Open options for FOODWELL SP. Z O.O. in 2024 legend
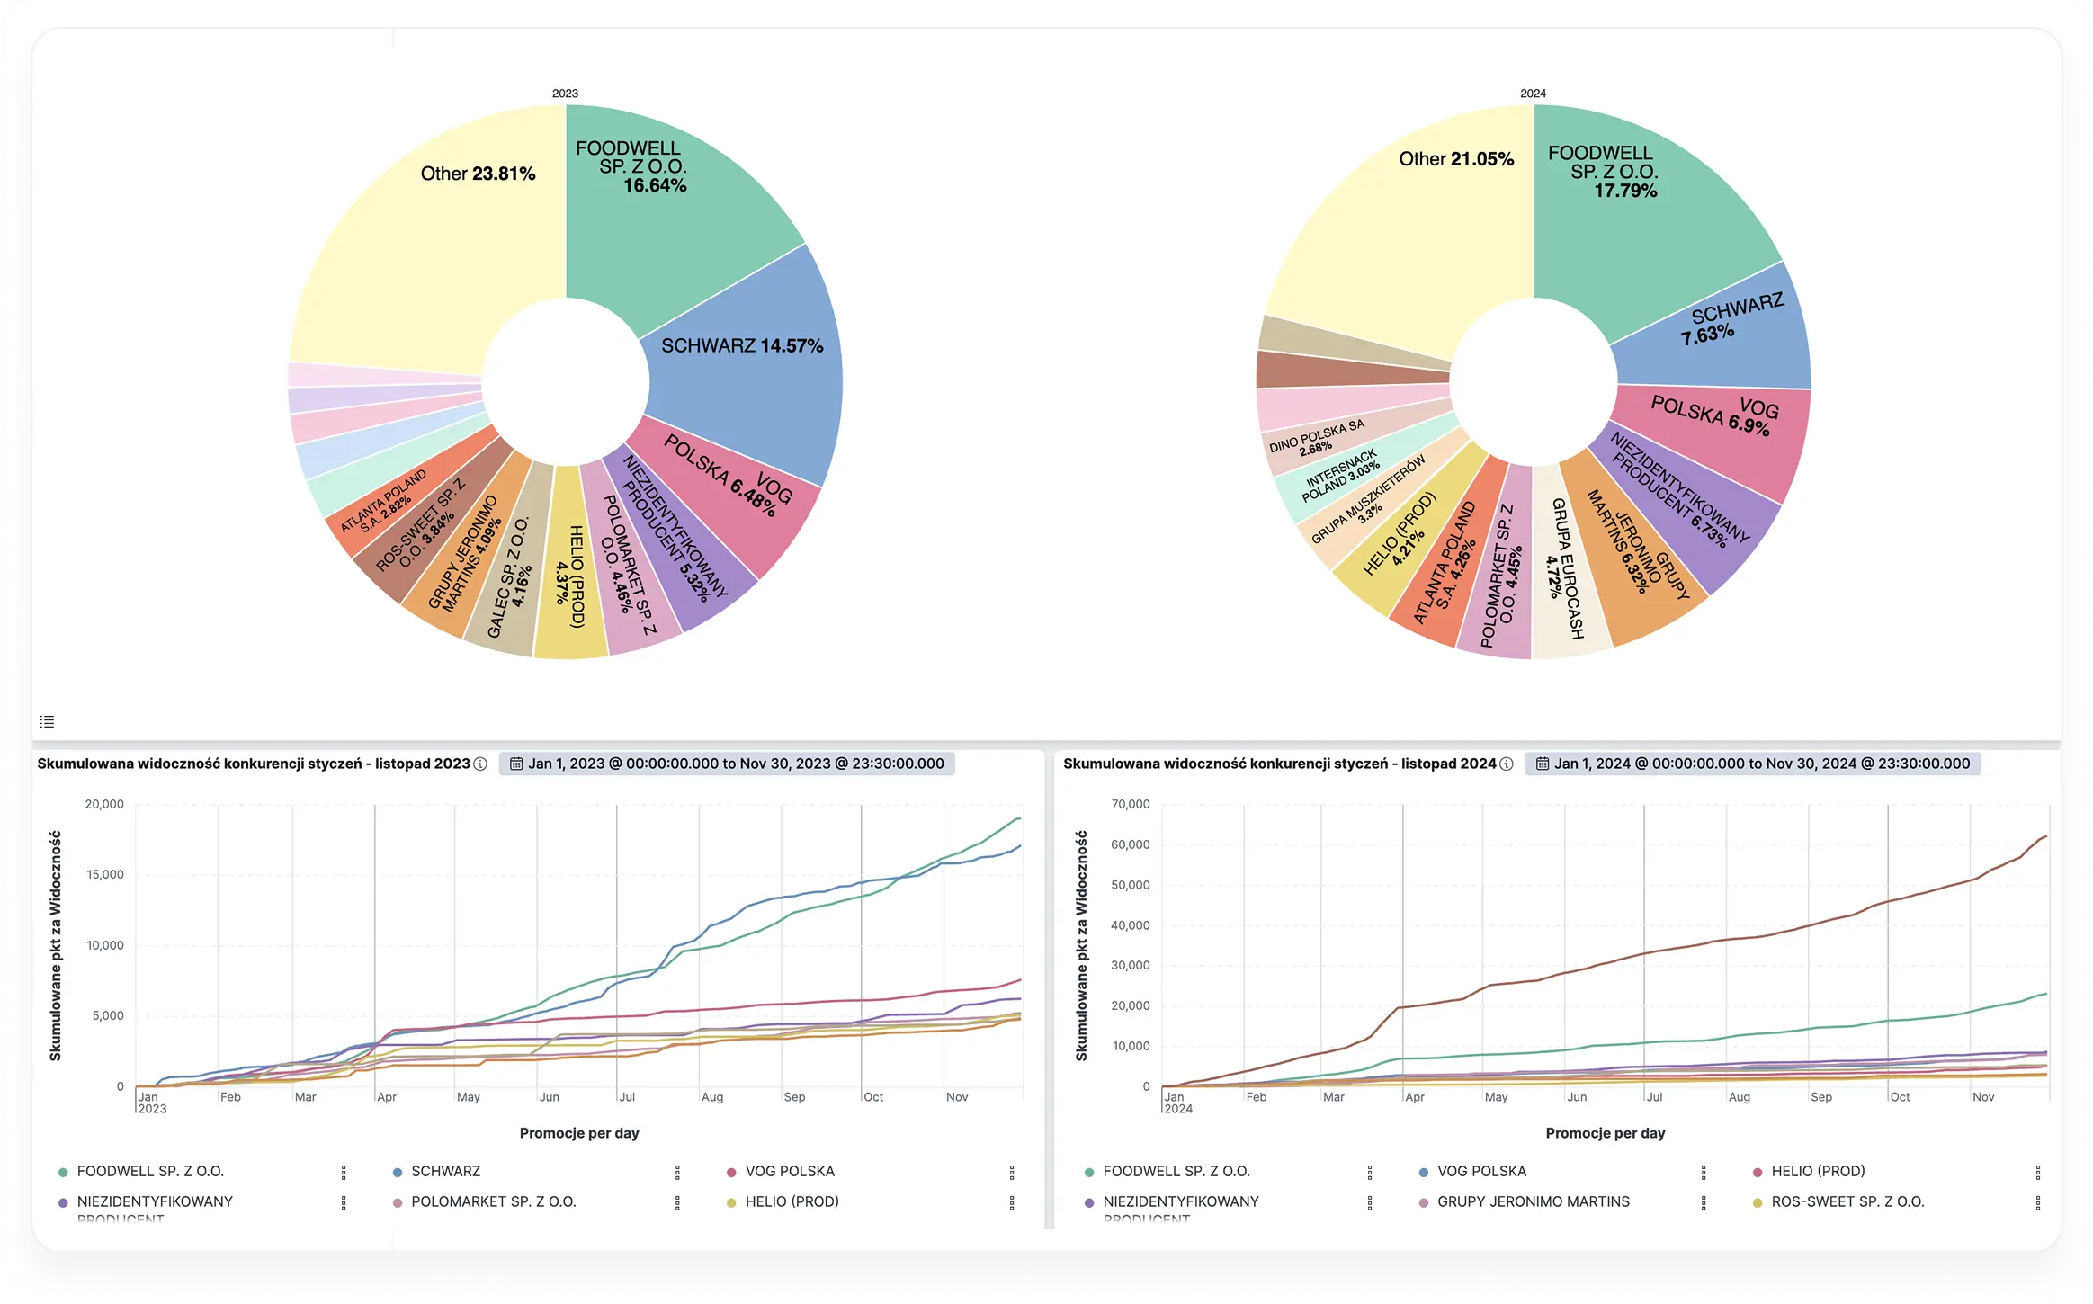 point(1370,1172)
